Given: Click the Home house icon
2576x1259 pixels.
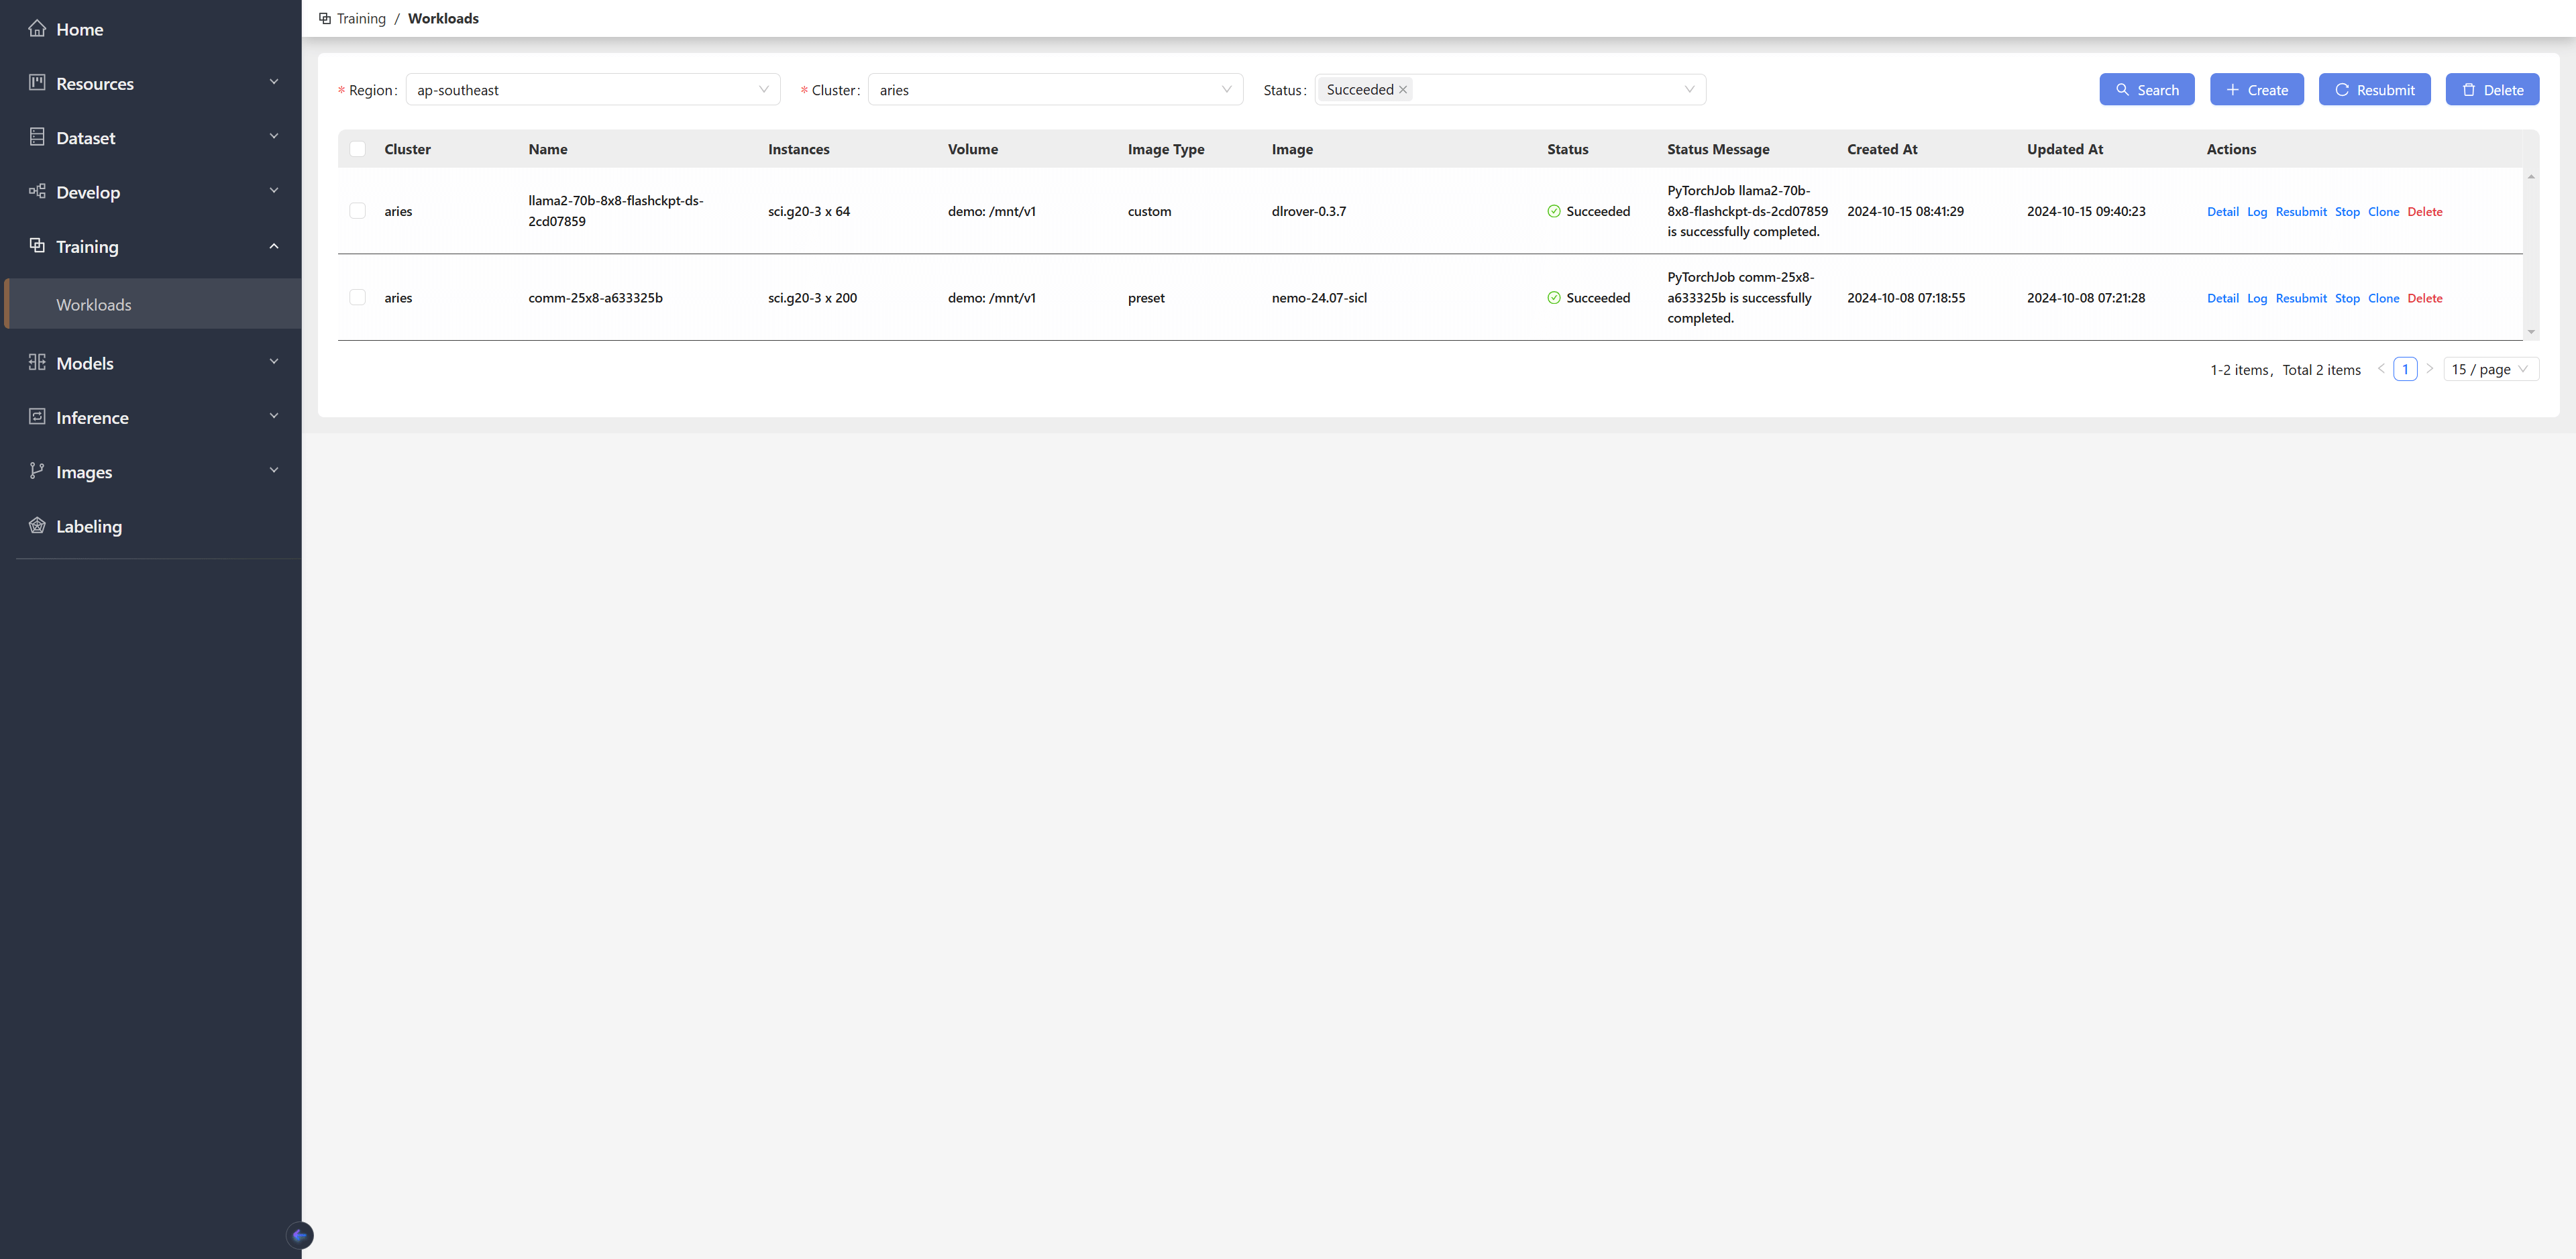Looking at the screenshot, I should pyautogui.click(x=37, y=28).
